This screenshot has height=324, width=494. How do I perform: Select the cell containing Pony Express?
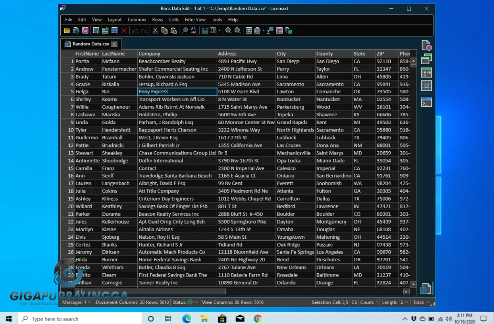[177, 92]
